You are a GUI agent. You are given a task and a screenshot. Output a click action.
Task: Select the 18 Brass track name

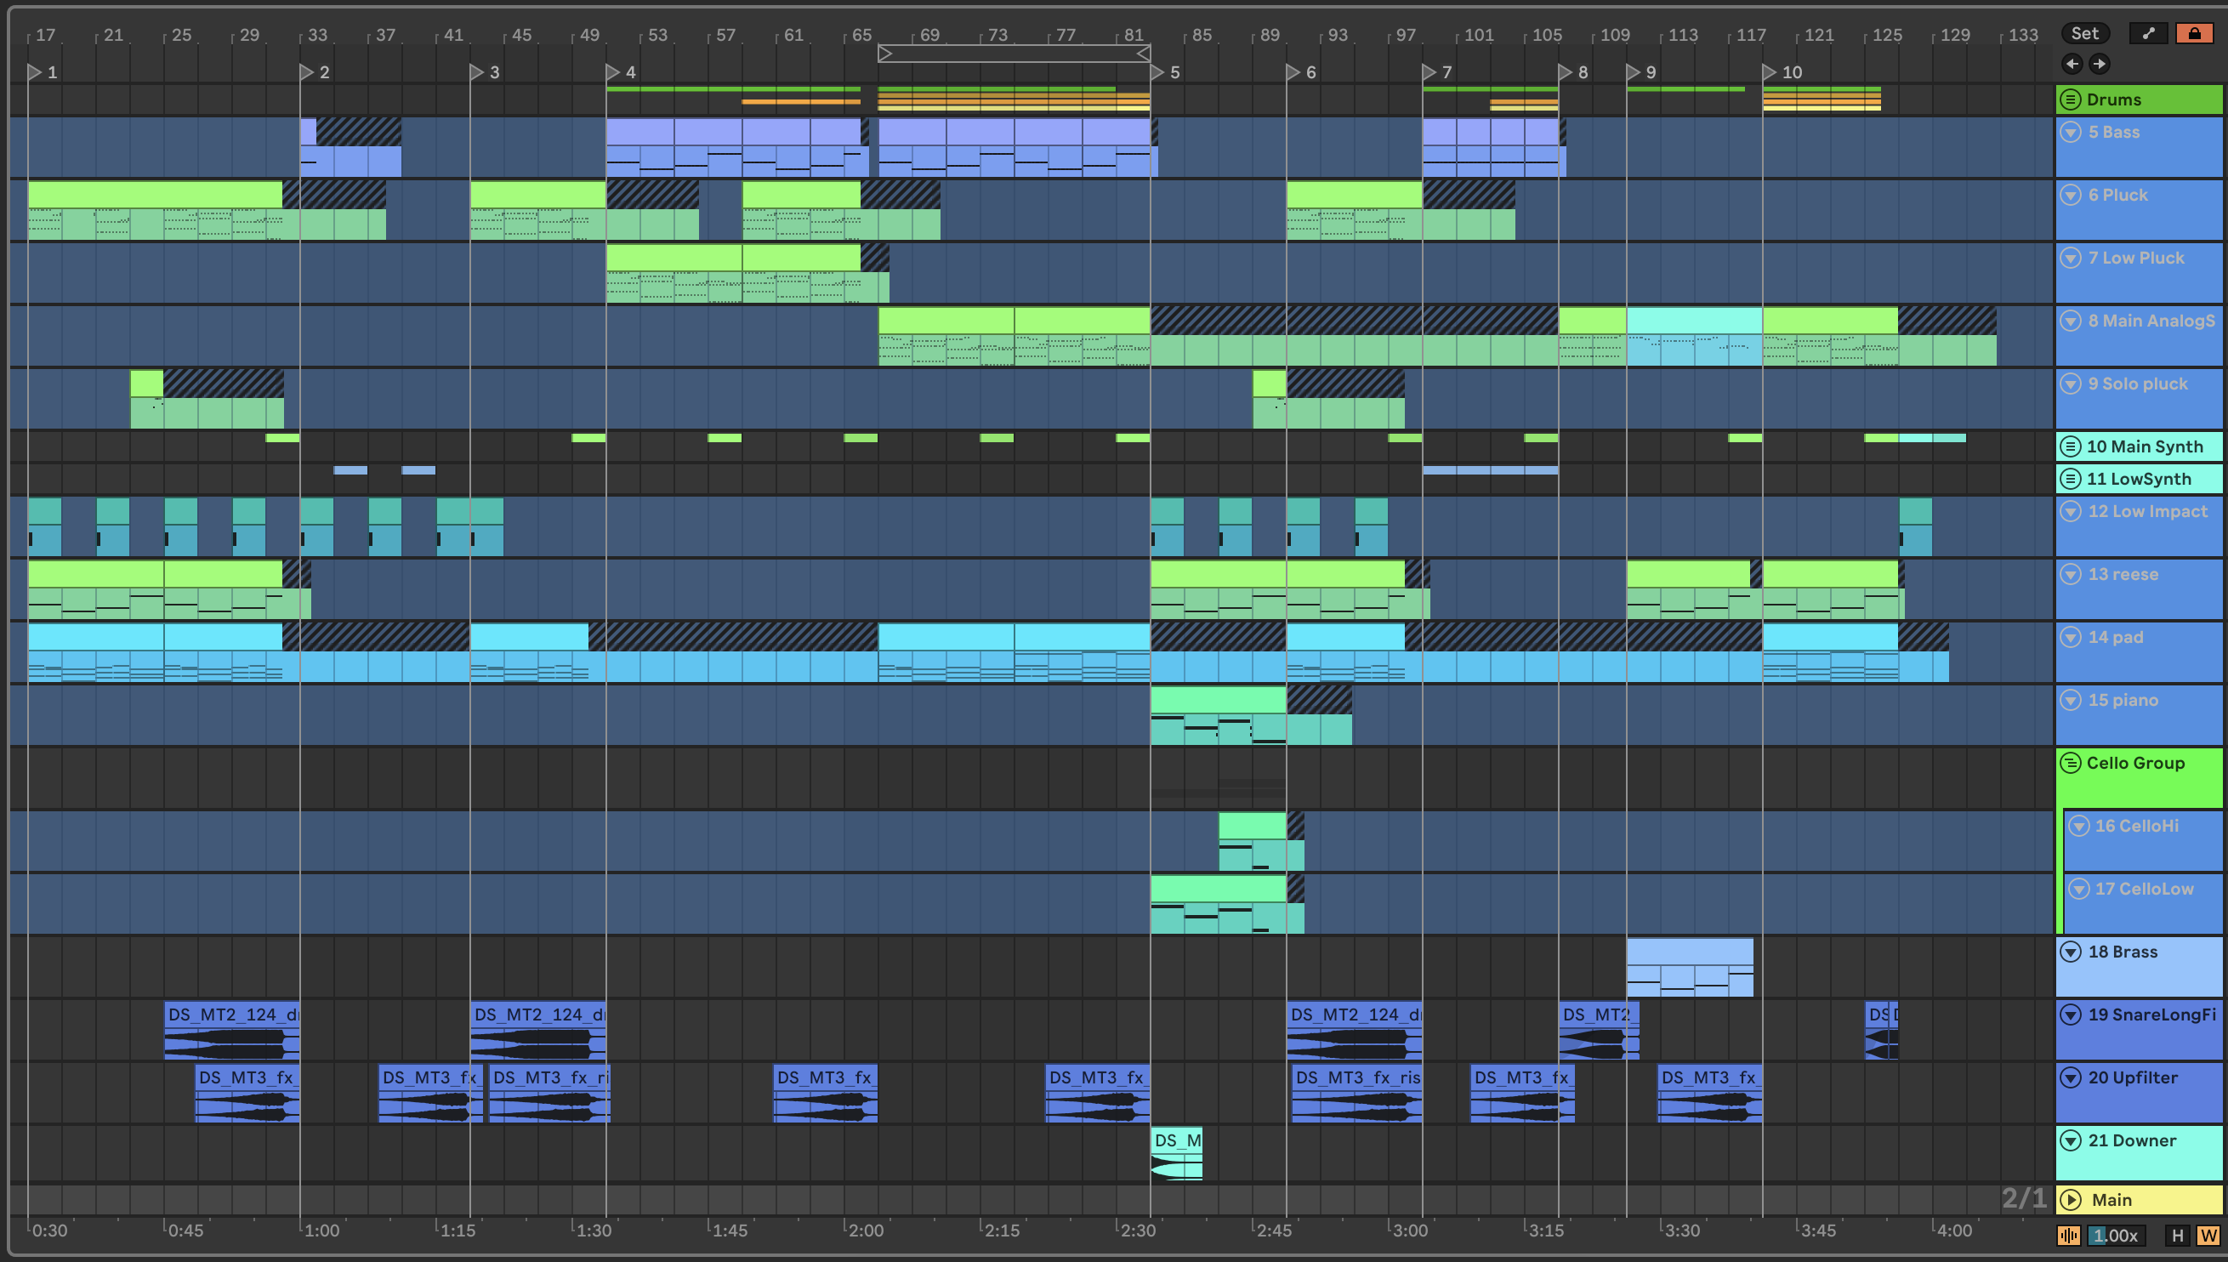[2123, 952]
